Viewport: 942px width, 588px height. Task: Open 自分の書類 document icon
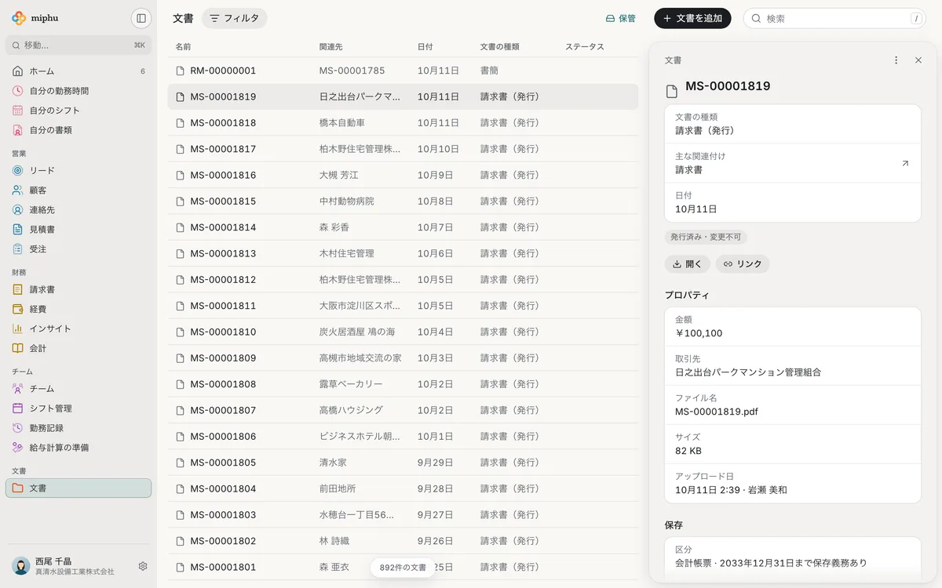[18, 130]
